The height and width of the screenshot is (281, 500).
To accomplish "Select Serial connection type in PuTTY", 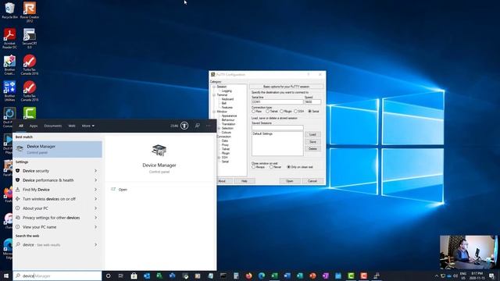I will point(309,111).
